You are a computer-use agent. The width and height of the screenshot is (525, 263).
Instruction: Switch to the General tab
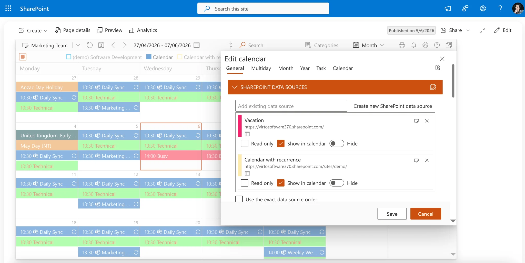tap(235, 68)
